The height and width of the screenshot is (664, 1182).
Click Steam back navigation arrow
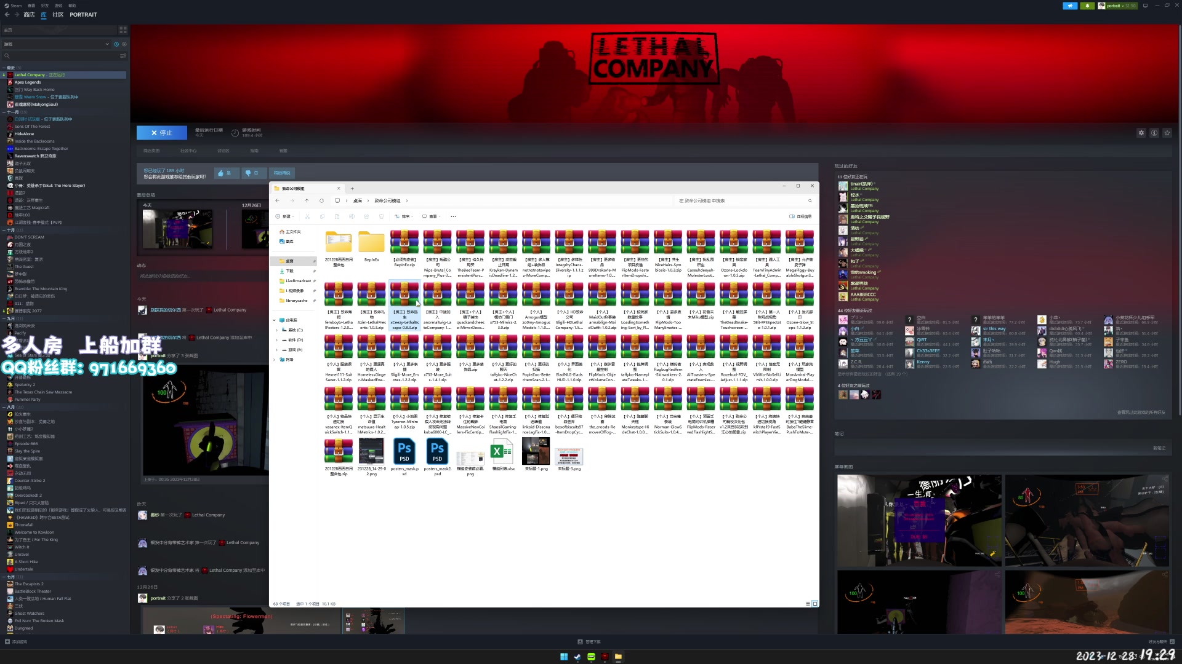pyautogui.click(x=7, y=15)
